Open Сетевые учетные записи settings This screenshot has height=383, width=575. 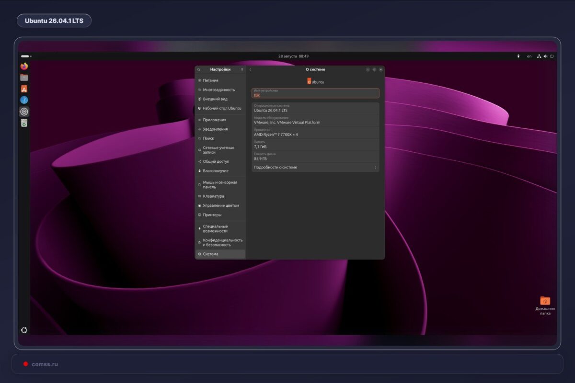coord(220,150)
